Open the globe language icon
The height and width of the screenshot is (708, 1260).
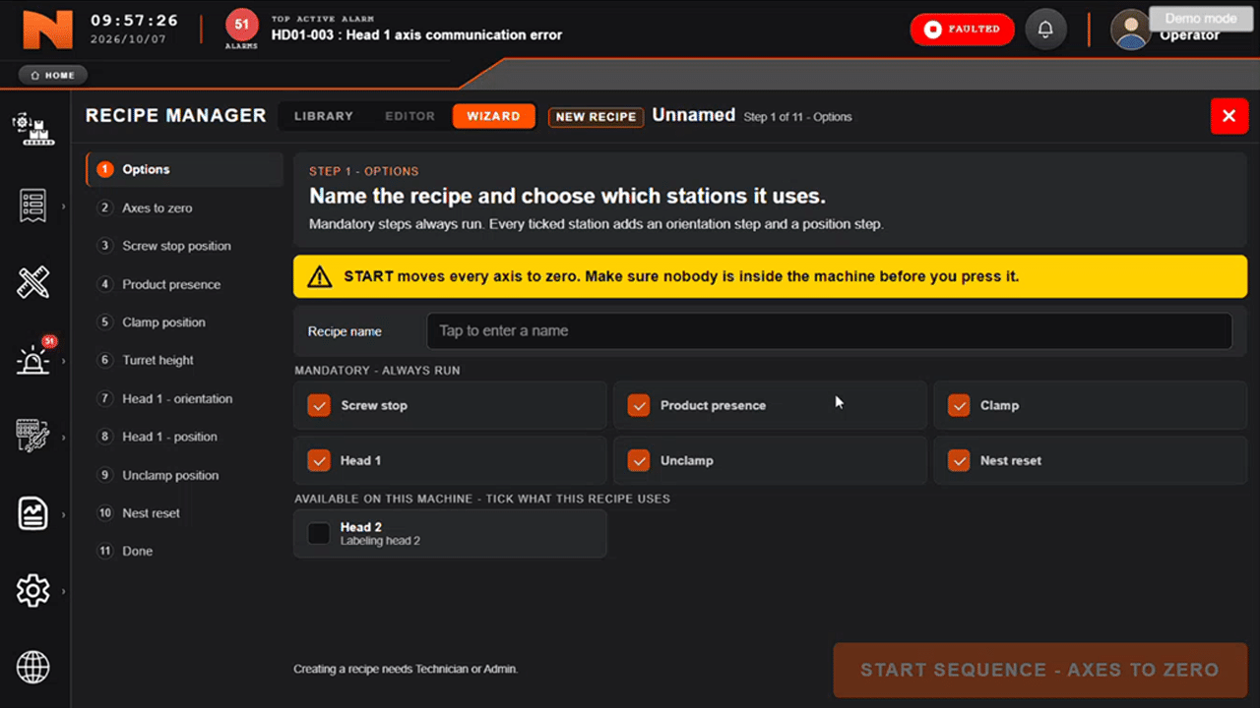pos(33,668)
